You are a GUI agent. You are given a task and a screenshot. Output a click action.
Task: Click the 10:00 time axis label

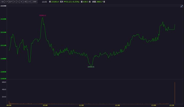pos(45,105)
